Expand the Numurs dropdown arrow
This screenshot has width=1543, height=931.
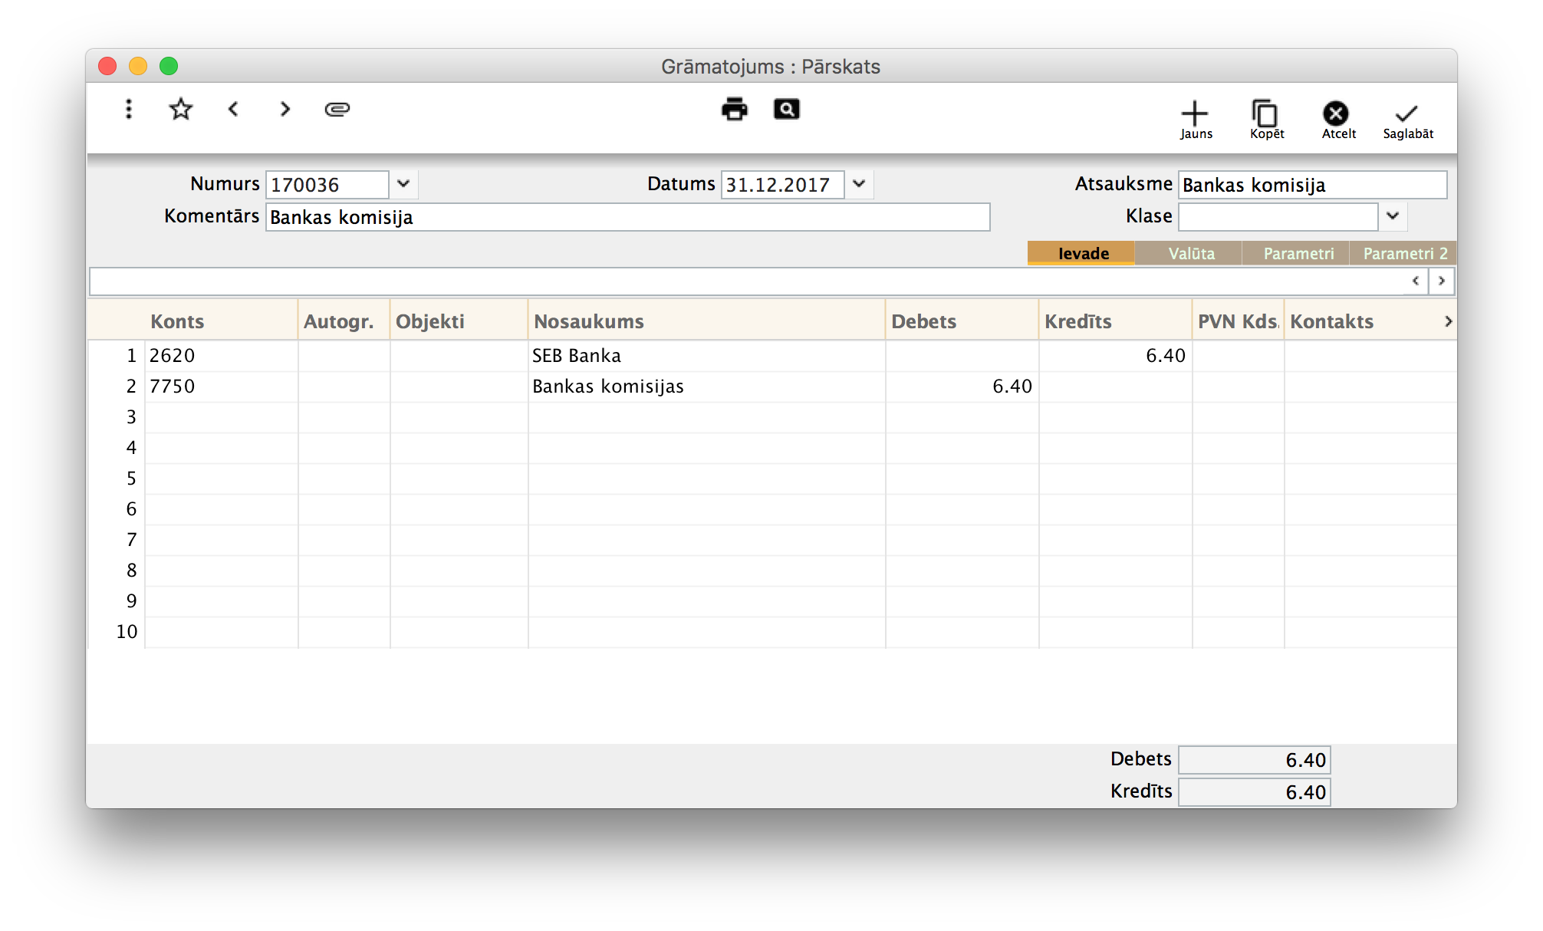pyautogui.click(x=403, y=184)
